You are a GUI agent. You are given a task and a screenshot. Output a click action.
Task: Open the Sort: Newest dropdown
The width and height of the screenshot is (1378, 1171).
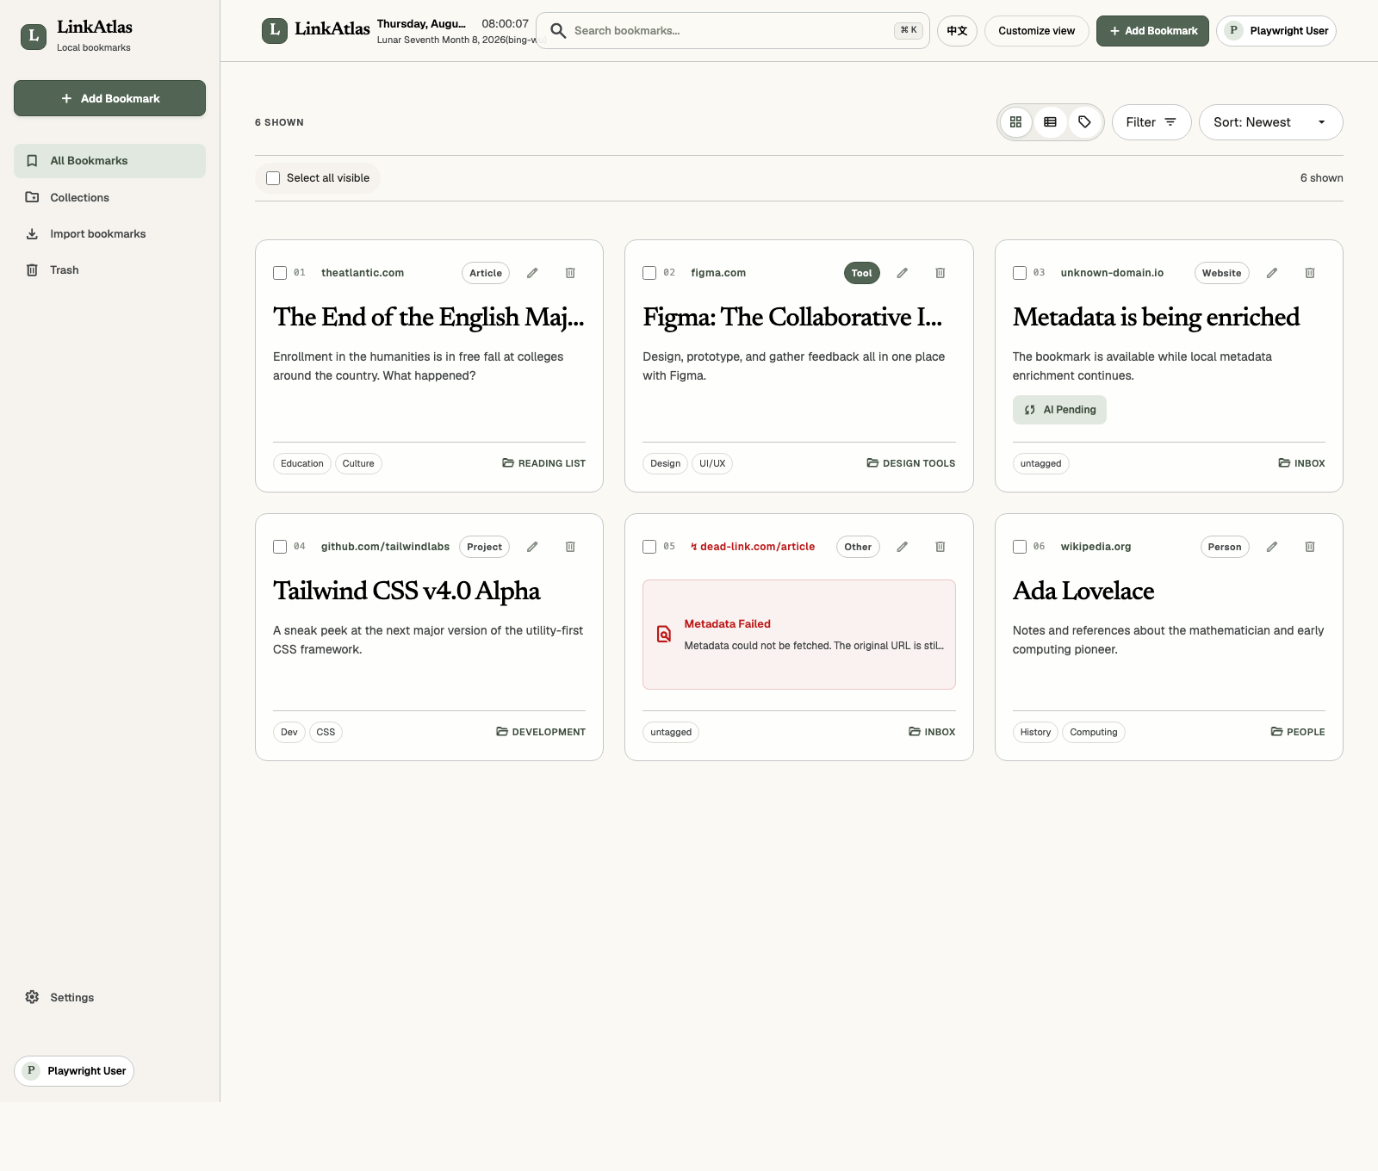pyautogui.click(x=1270, y=122)
